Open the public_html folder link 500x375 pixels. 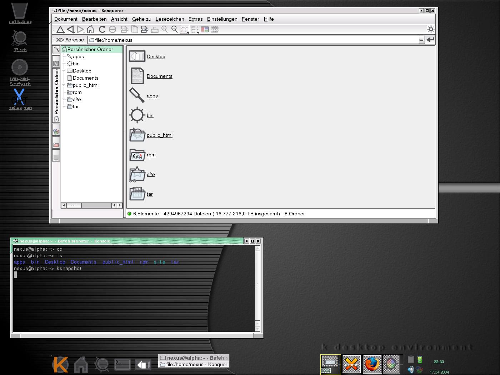click(x=160, y=135)
